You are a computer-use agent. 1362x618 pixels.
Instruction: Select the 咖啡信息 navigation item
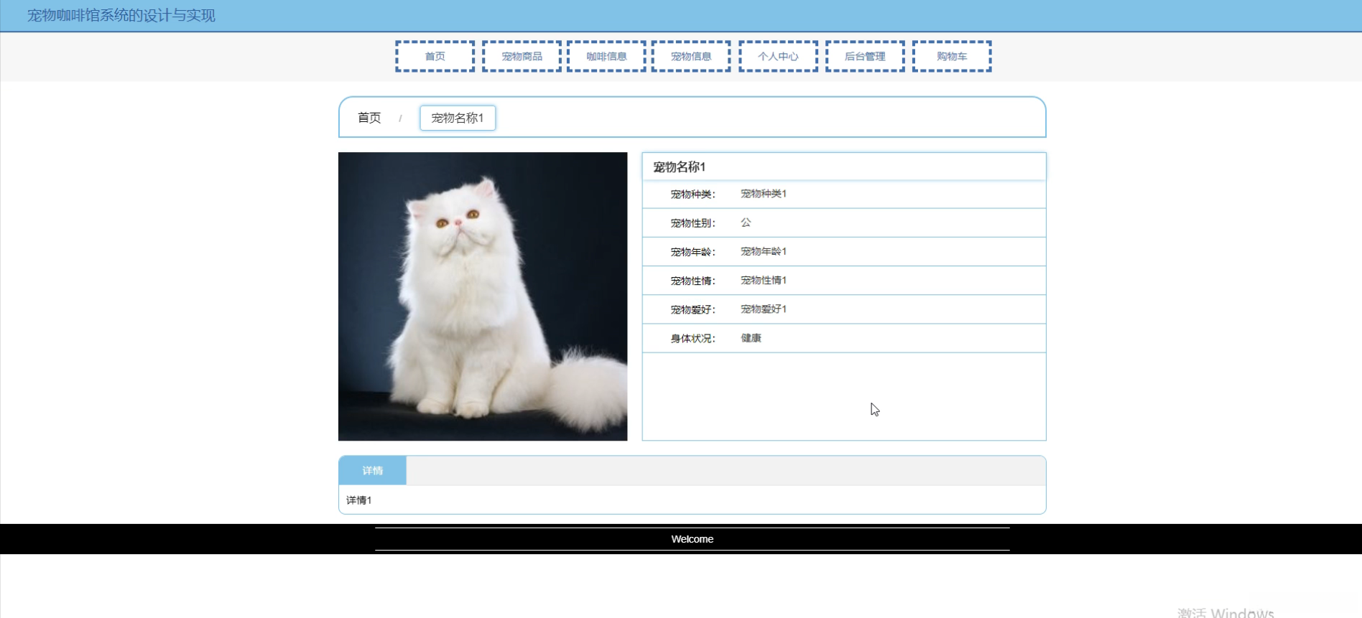pyautogui.click(x=606, y=56)
